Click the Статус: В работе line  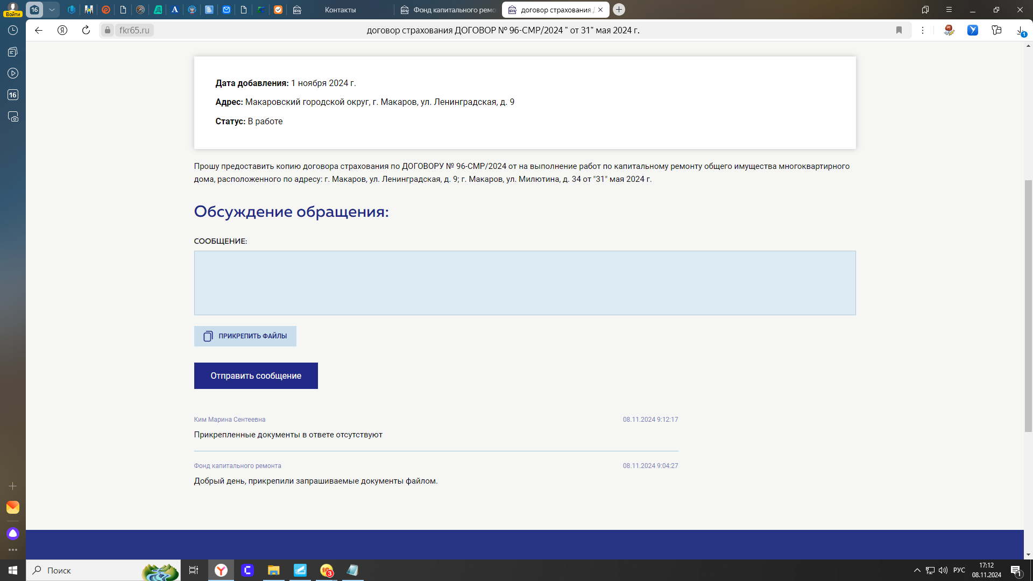tap(249, 122)
